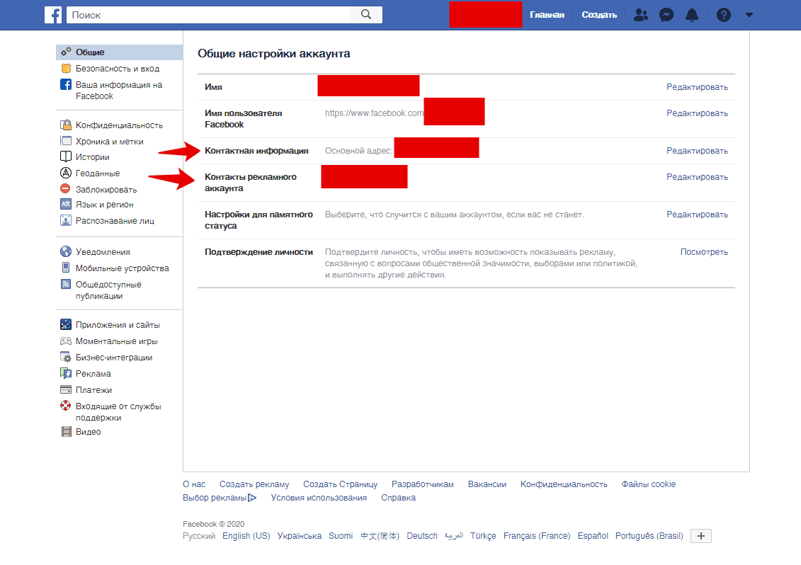
Task: Switch language to English (US)
Action: coord(246,536)
